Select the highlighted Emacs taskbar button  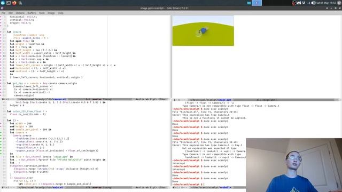[x=256, y=3]
